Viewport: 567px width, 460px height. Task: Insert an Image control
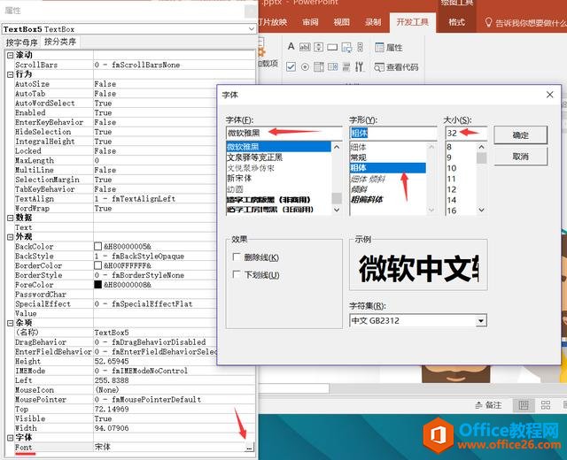tap(346, 47)
